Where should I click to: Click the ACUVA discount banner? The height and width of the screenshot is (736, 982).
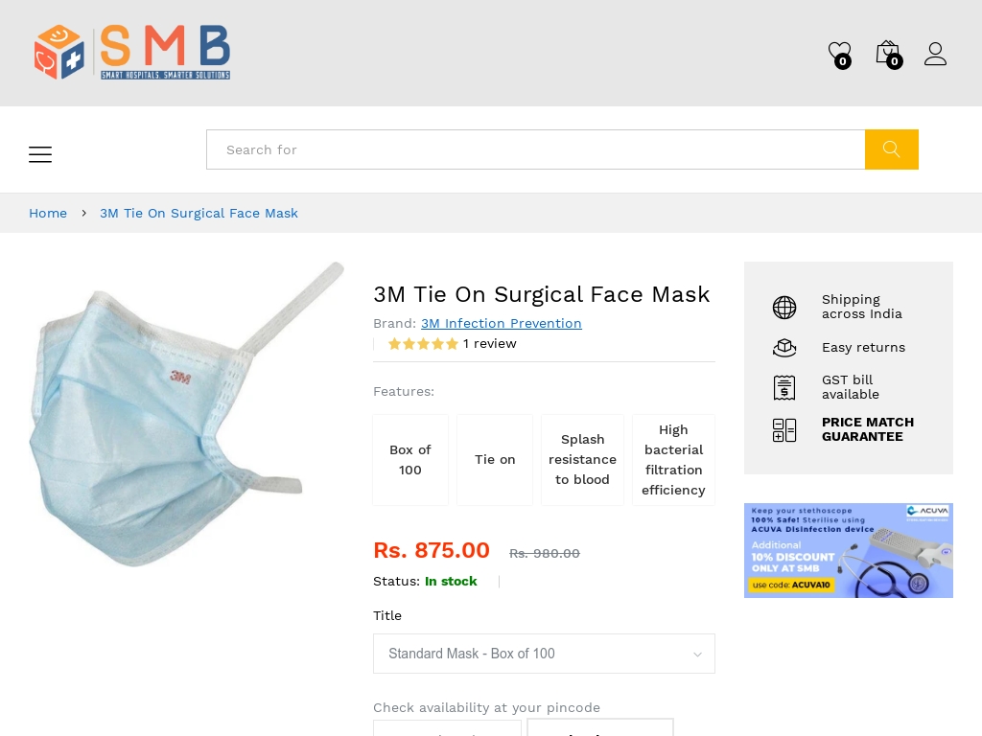tap(848, 550)
